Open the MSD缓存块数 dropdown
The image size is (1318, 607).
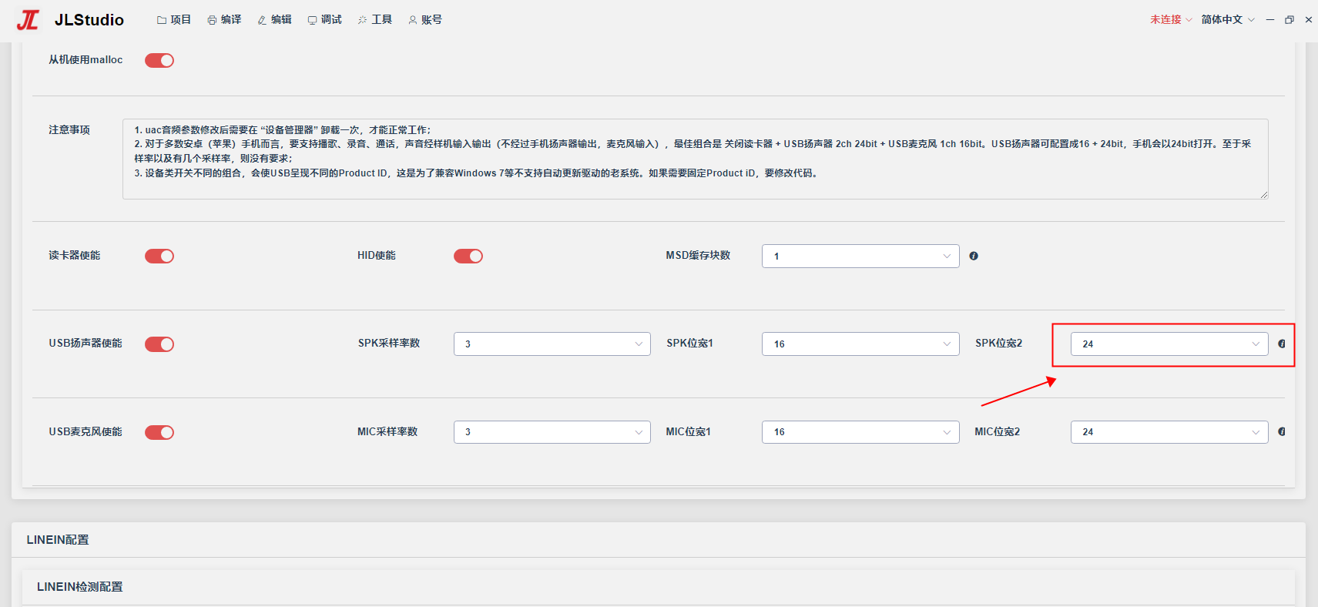(860, 256)
